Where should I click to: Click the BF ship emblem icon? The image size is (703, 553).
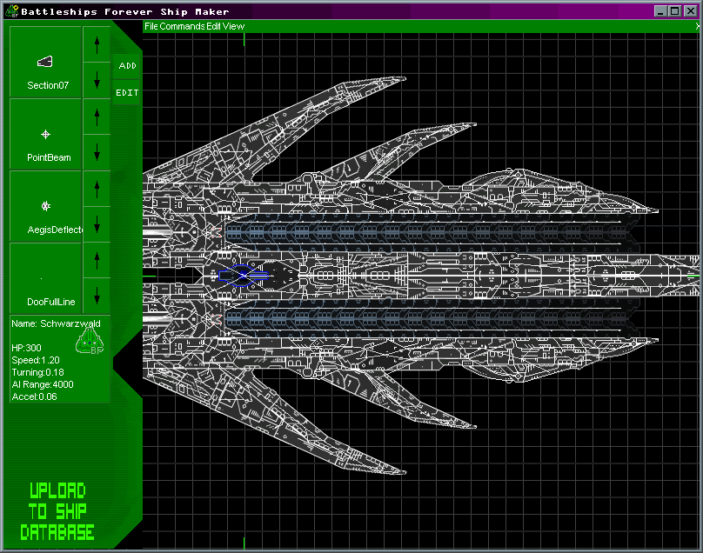[x=90, y=342]
